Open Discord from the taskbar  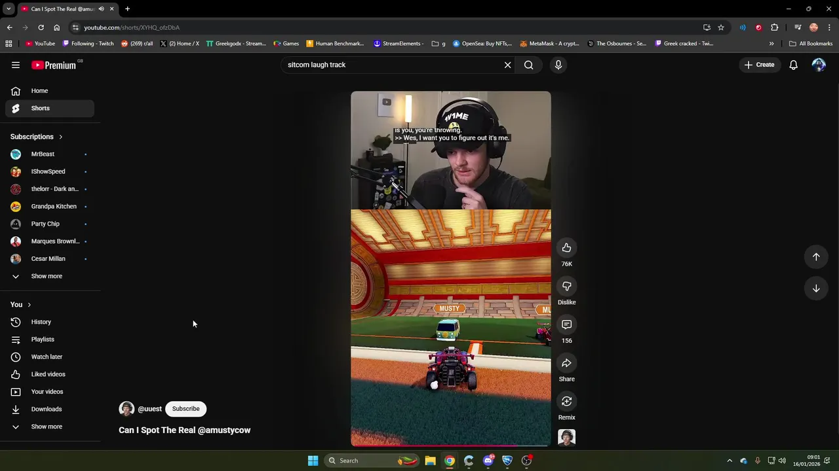pyautogui.click(x=488, y=461)
